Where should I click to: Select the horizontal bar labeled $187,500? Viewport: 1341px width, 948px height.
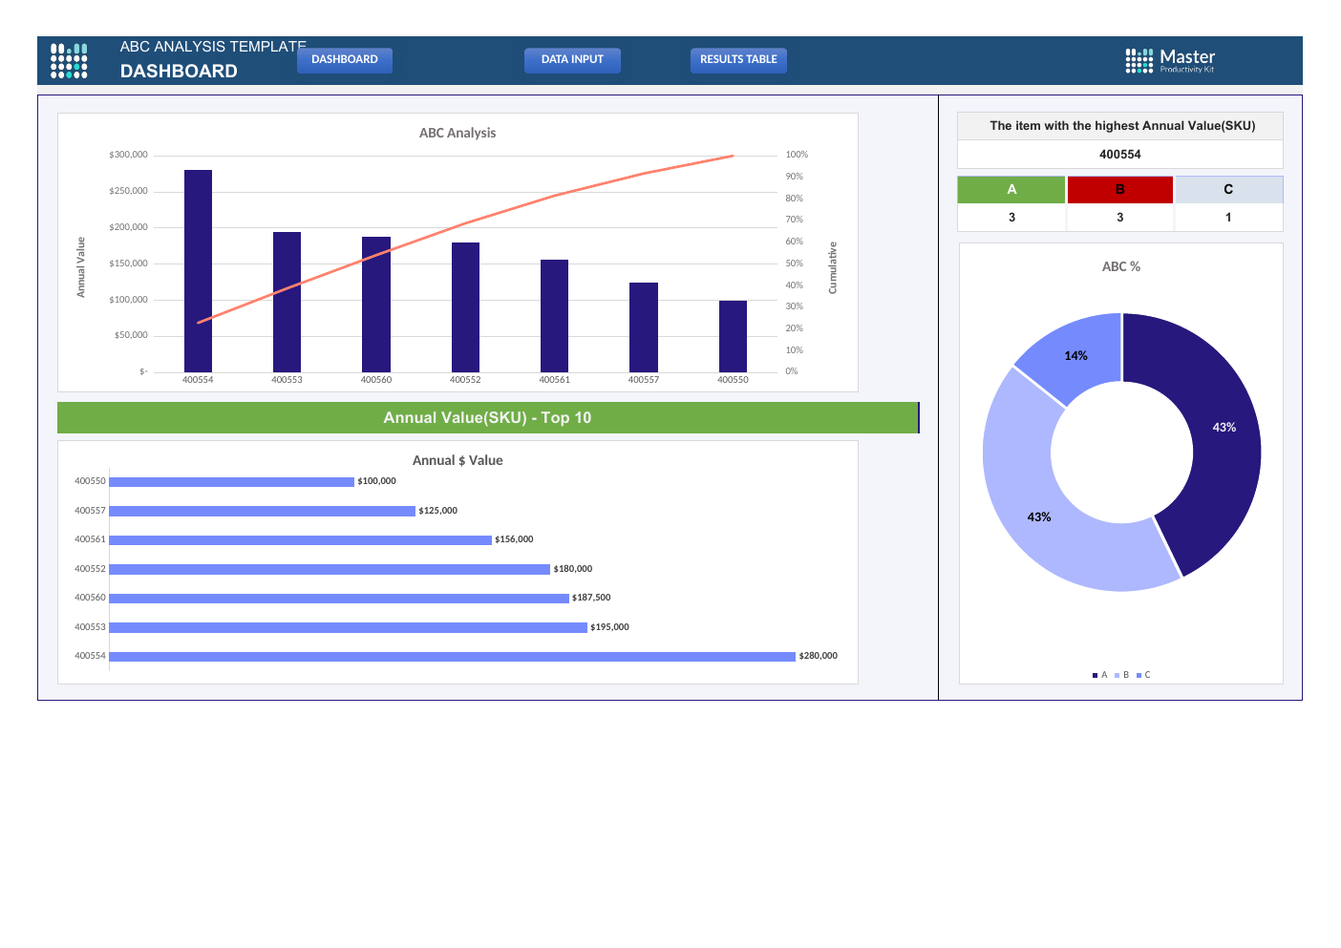click(339, 598)
